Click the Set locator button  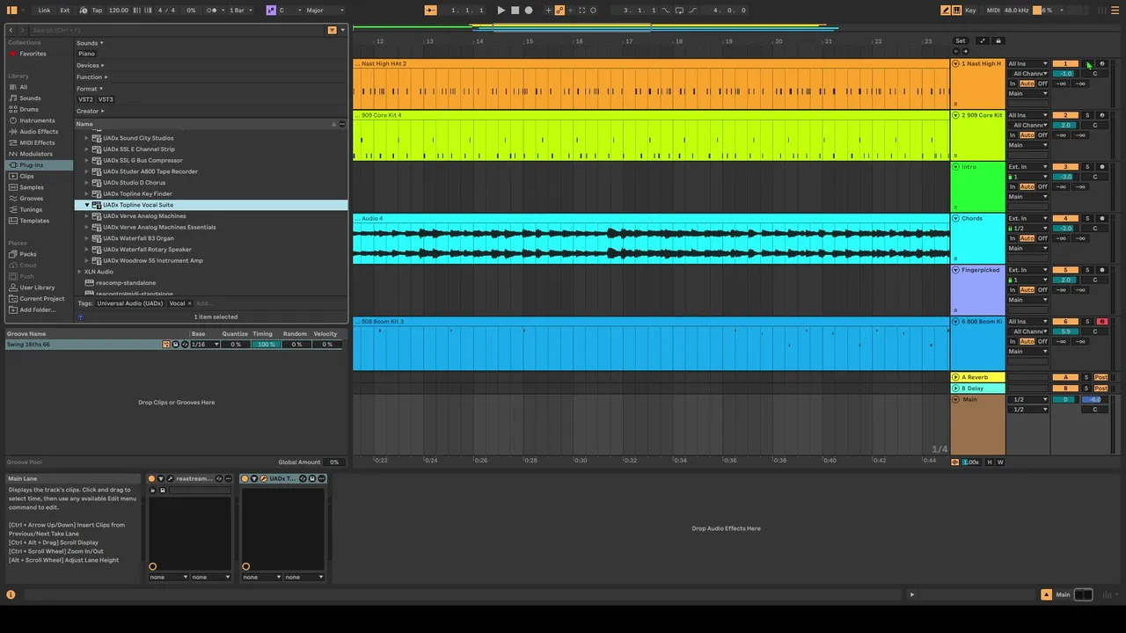click(961, 40)
